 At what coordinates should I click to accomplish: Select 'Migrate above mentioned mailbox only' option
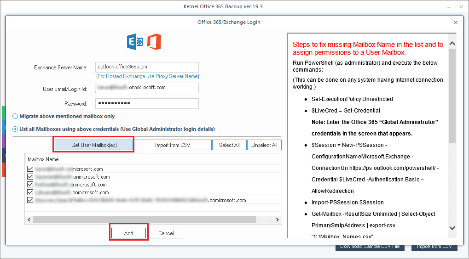(64, 116)
